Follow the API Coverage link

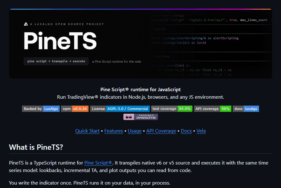[x=161, y=131]
